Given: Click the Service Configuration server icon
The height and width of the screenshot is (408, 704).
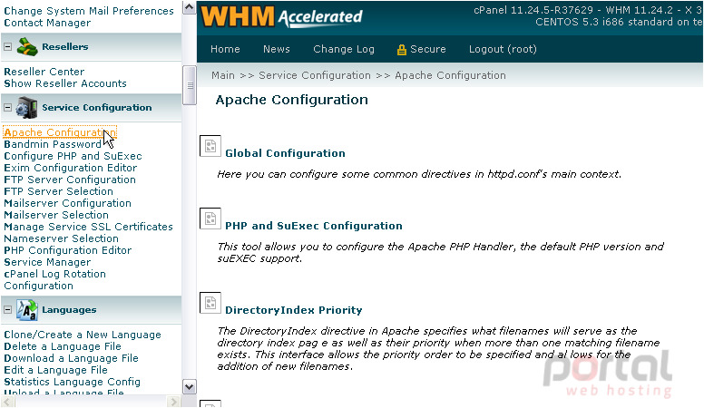Looking at the screenshot, I should pyautogui.click(x=26, y=108).
